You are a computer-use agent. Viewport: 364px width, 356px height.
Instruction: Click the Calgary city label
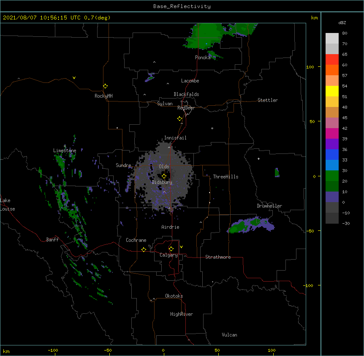click(x=168, y=255)
